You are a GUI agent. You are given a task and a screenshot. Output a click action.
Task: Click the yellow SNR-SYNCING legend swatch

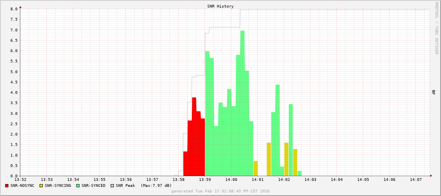point(41,186)
